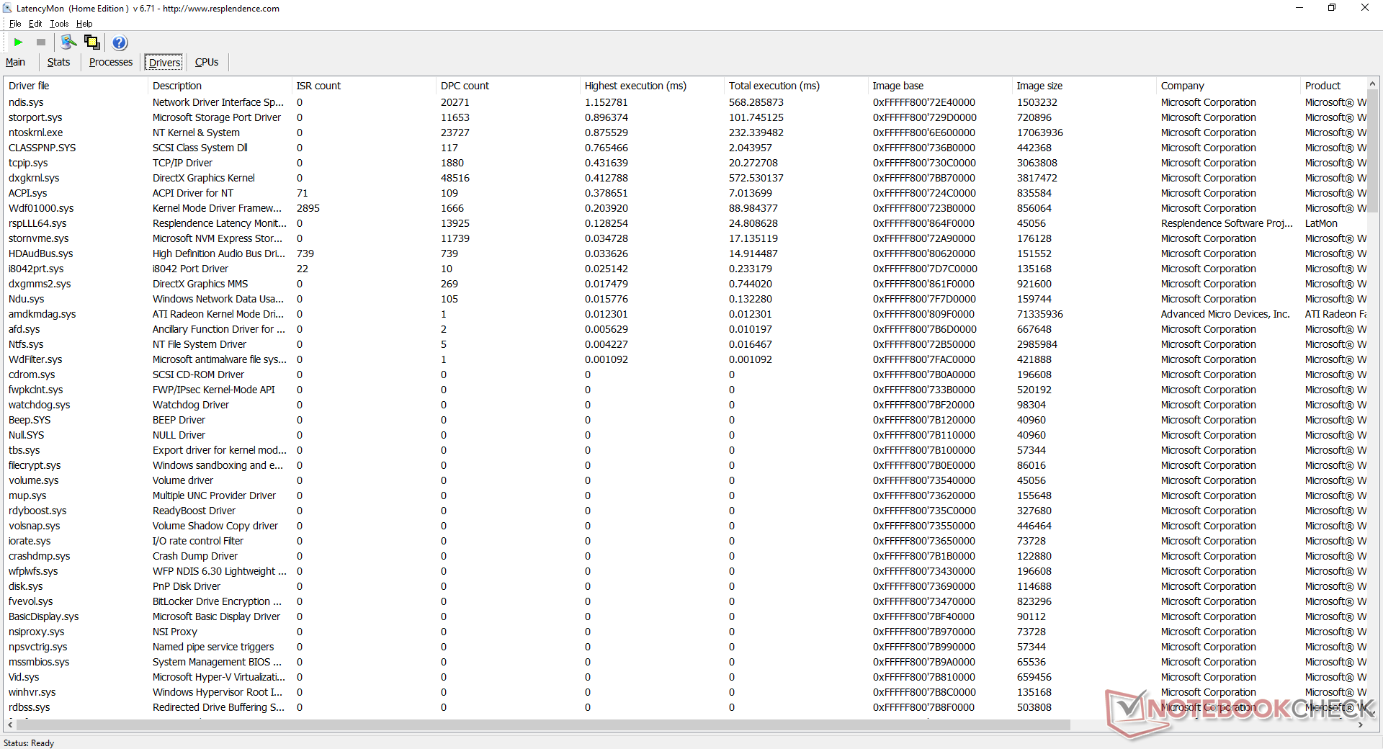Select the Beep.SYS driver row
Screen dimensions: 1383x749
(x=685, y=420)
